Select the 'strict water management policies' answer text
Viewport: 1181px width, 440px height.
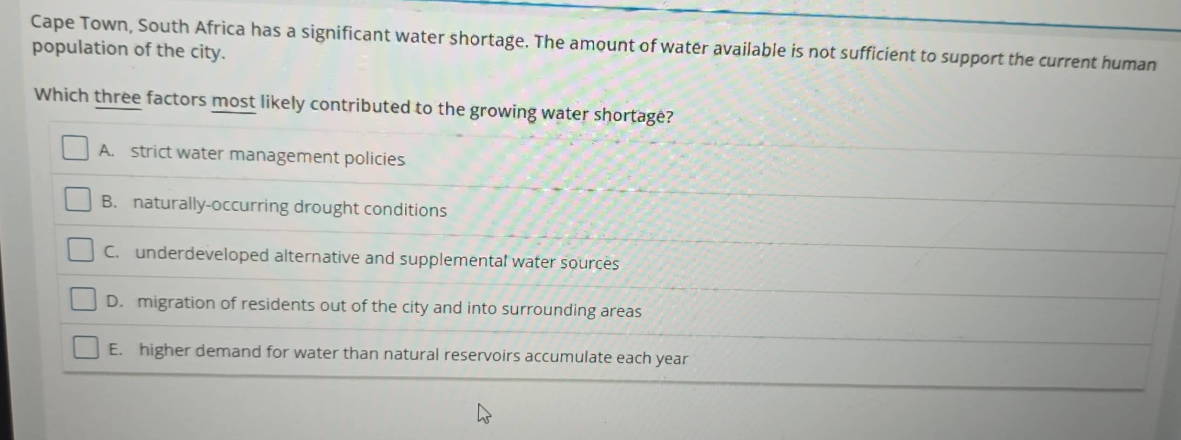pos(268,155)
